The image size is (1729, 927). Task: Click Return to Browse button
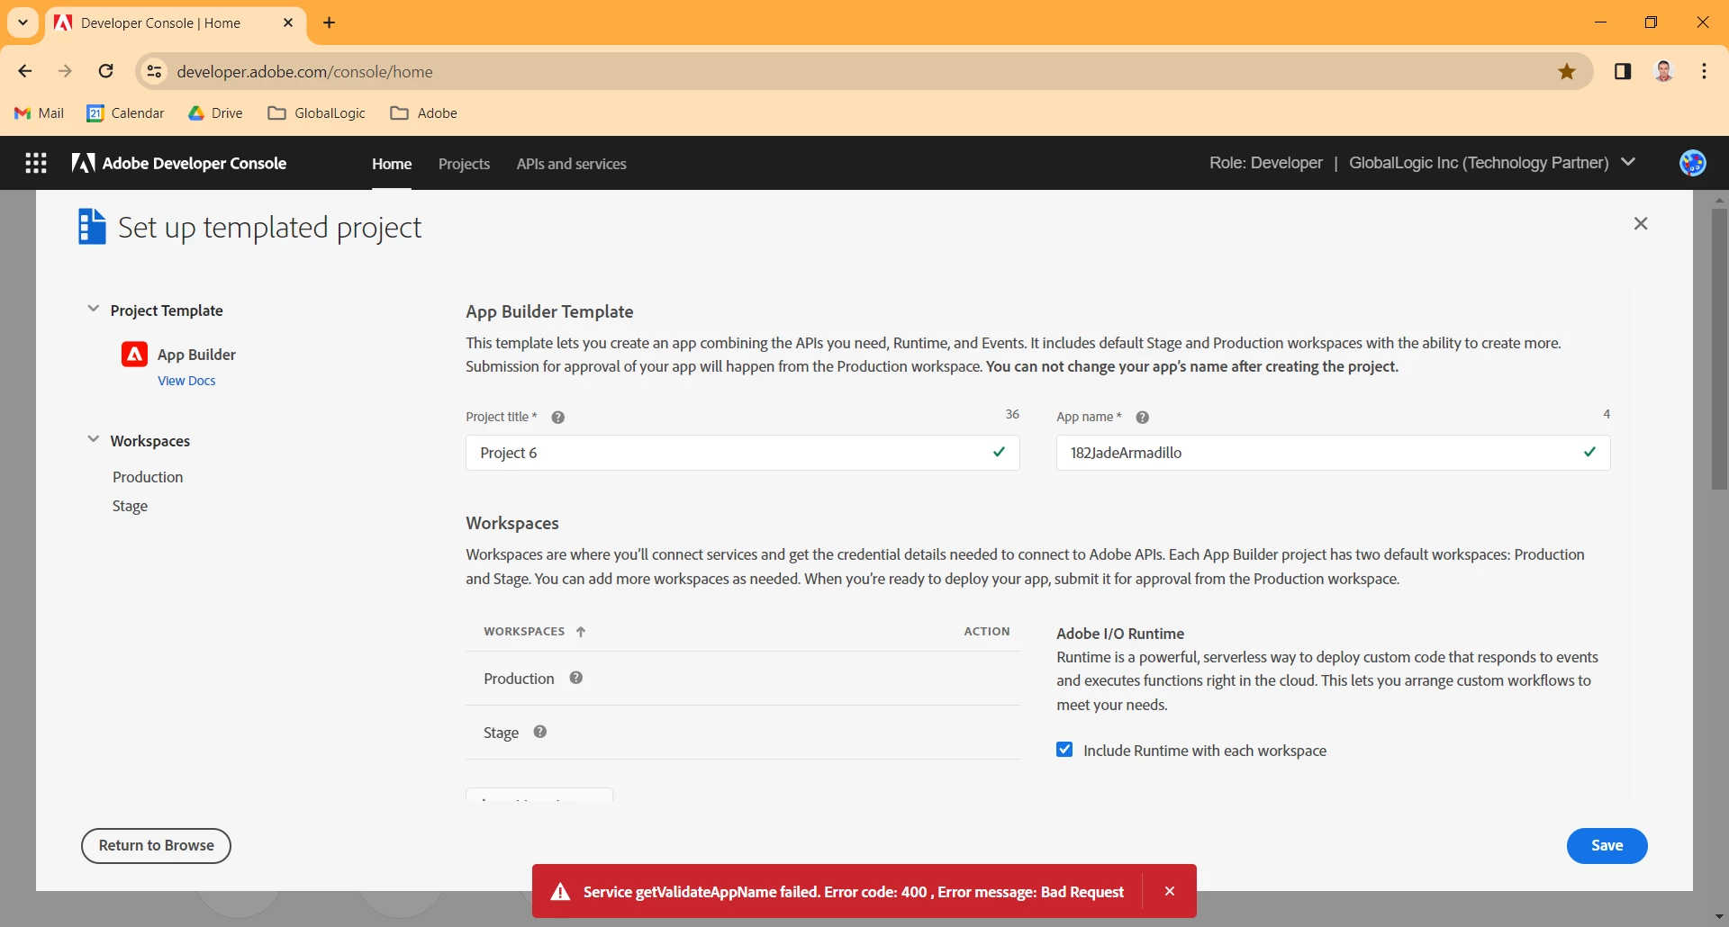(x=156, y=845)
